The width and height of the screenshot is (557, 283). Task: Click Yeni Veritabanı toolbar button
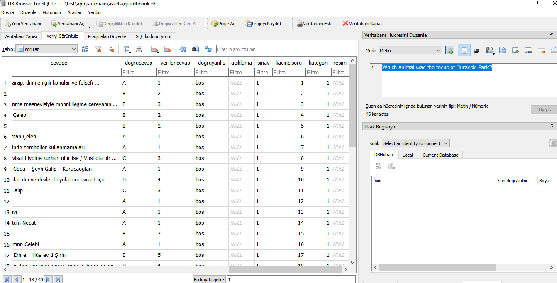click(x=23, y=24)
